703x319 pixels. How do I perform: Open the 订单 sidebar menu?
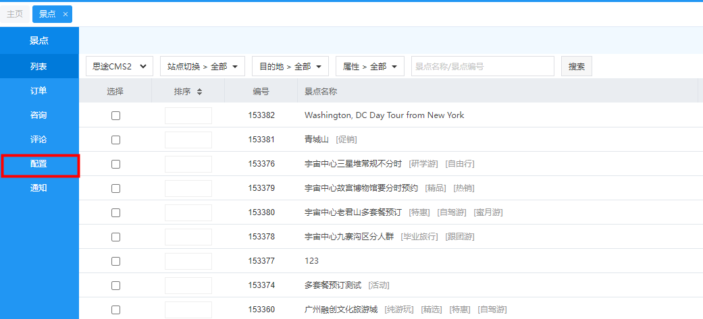coord(39,91)
